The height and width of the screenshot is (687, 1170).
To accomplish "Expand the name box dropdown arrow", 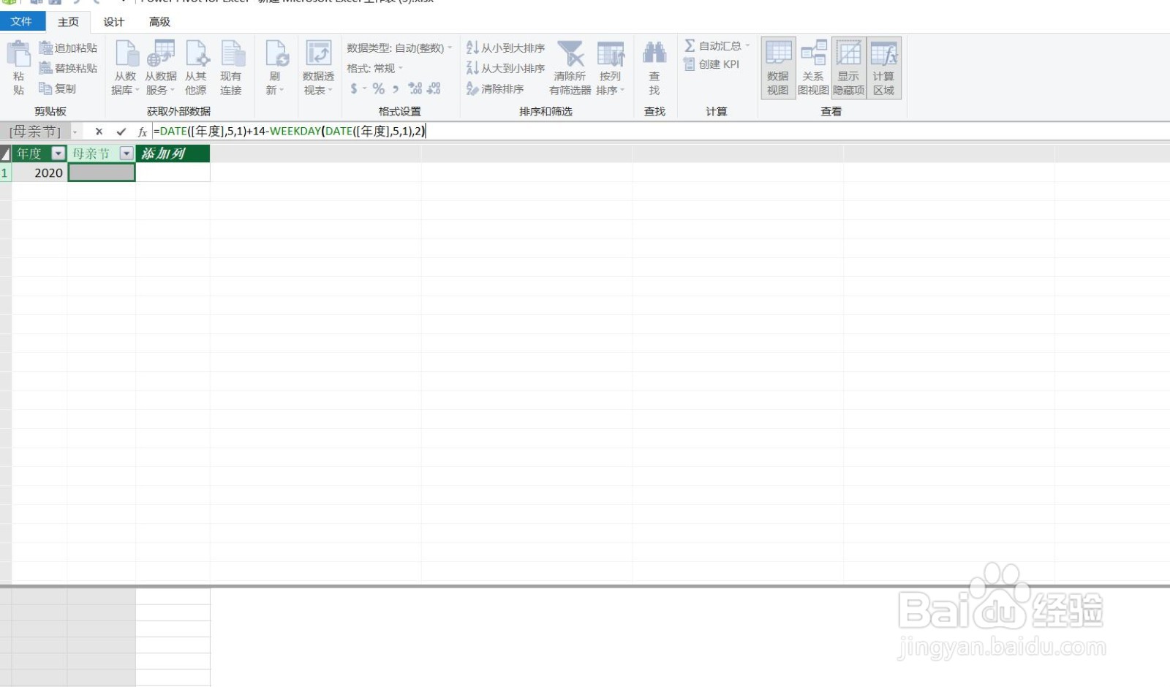I will [75, 132].
